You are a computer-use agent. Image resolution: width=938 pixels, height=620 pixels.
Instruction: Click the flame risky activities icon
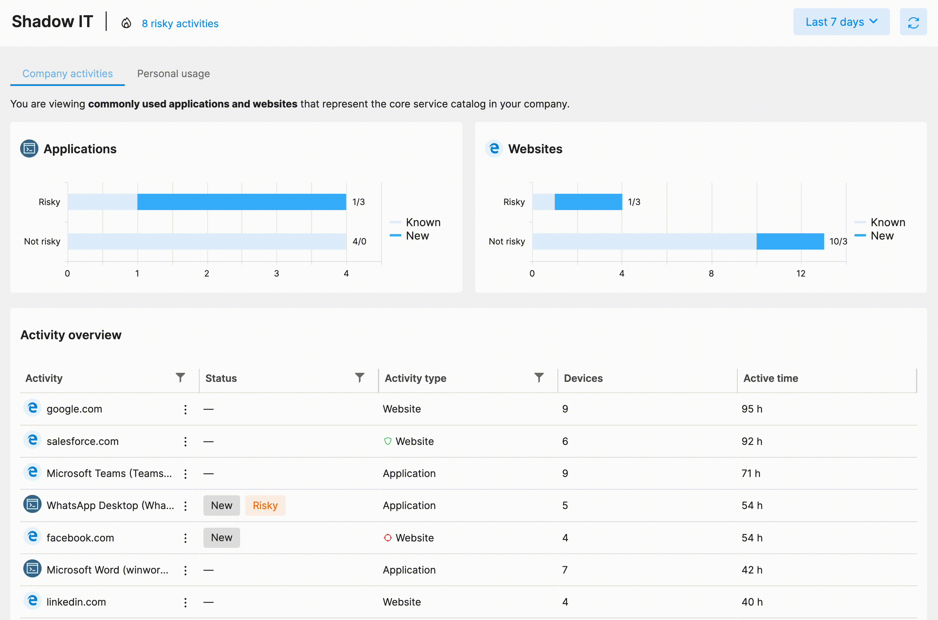[126, 23]
